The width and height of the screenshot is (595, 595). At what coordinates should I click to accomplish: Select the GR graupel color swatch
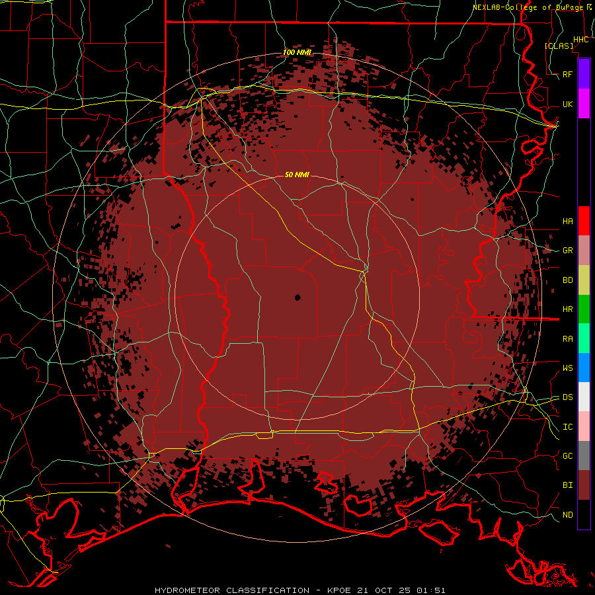tap(584, 250)
